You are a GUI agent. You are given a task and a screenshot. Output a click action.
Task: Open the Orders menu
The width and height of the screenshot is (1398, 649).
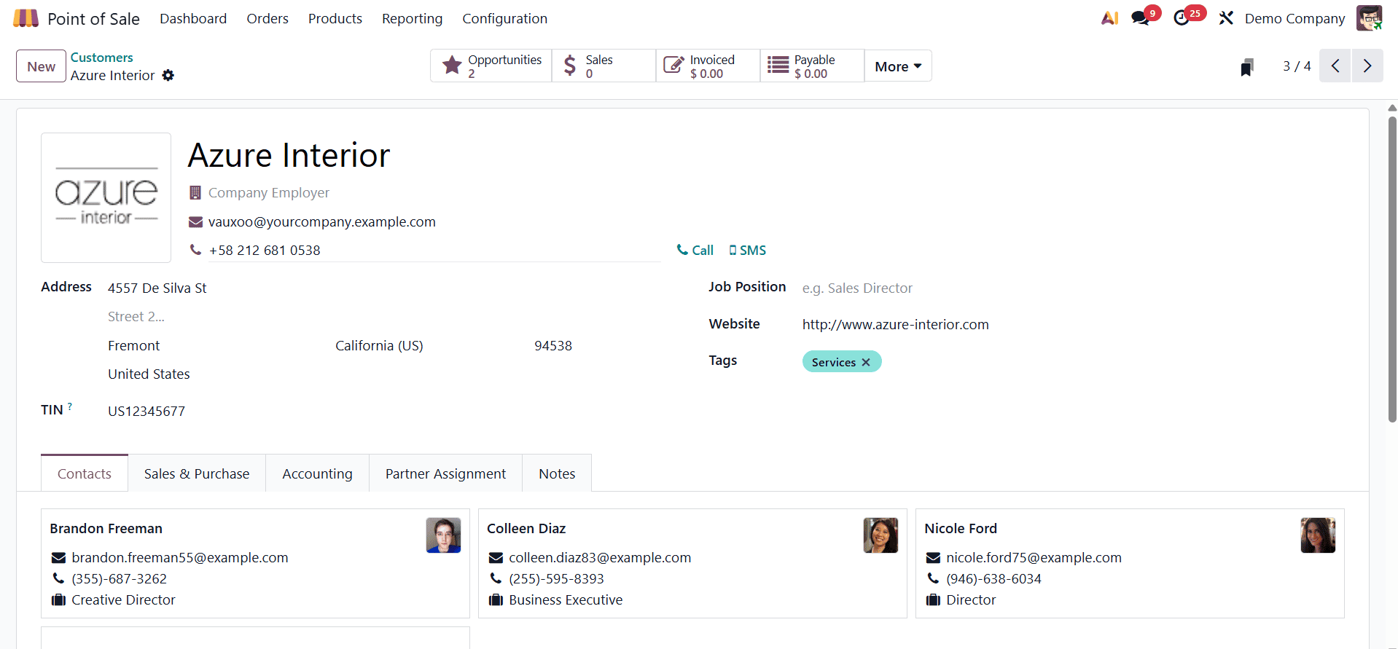click(x=268, y=18)
